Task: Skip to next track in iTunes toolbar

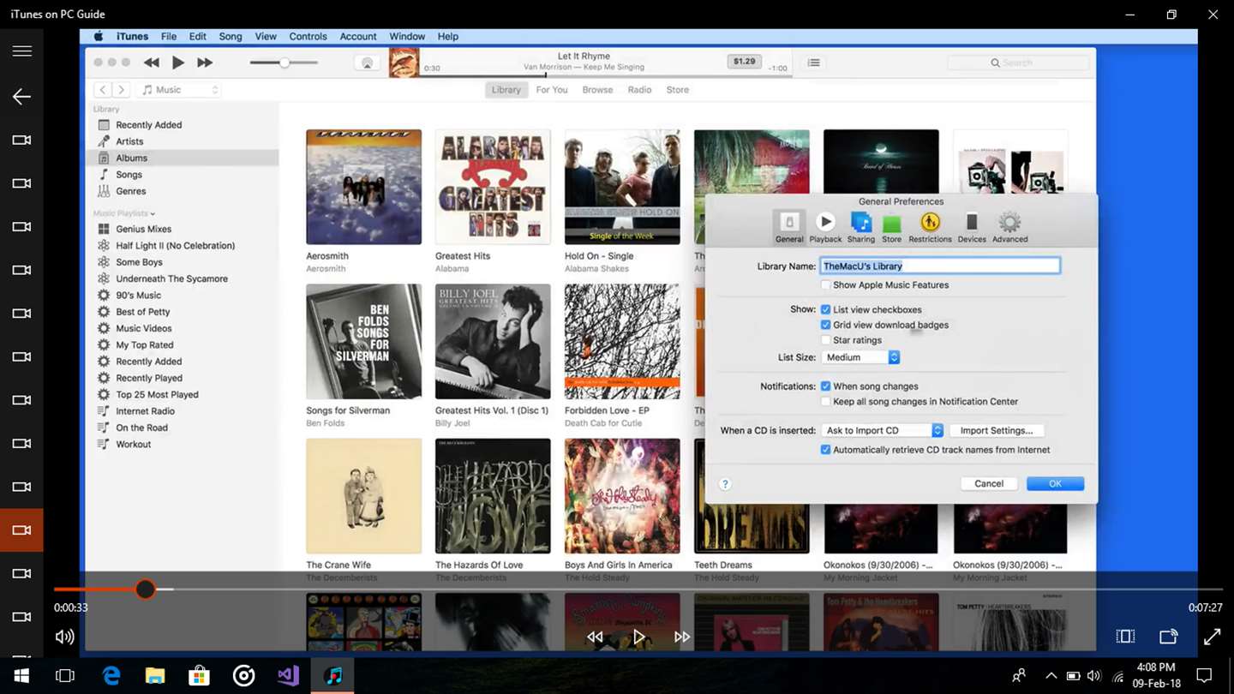Action: pyautogui.click(x=205, y=63)
